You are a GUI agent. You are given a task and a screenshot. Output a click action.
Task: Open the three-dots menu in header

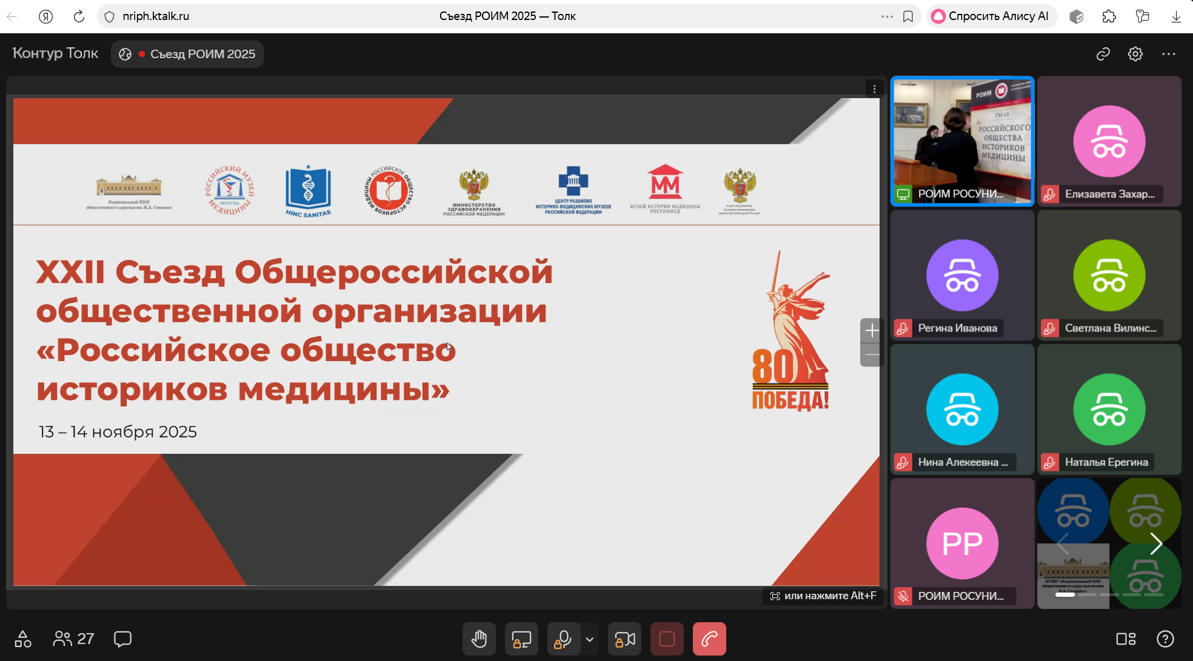(x=1169, y=54)
